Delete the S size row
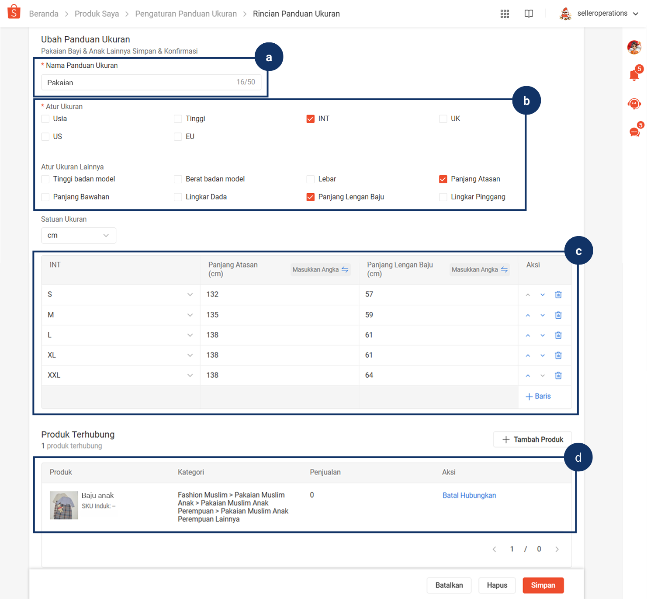Screen dimensions: 647x599 558,295
